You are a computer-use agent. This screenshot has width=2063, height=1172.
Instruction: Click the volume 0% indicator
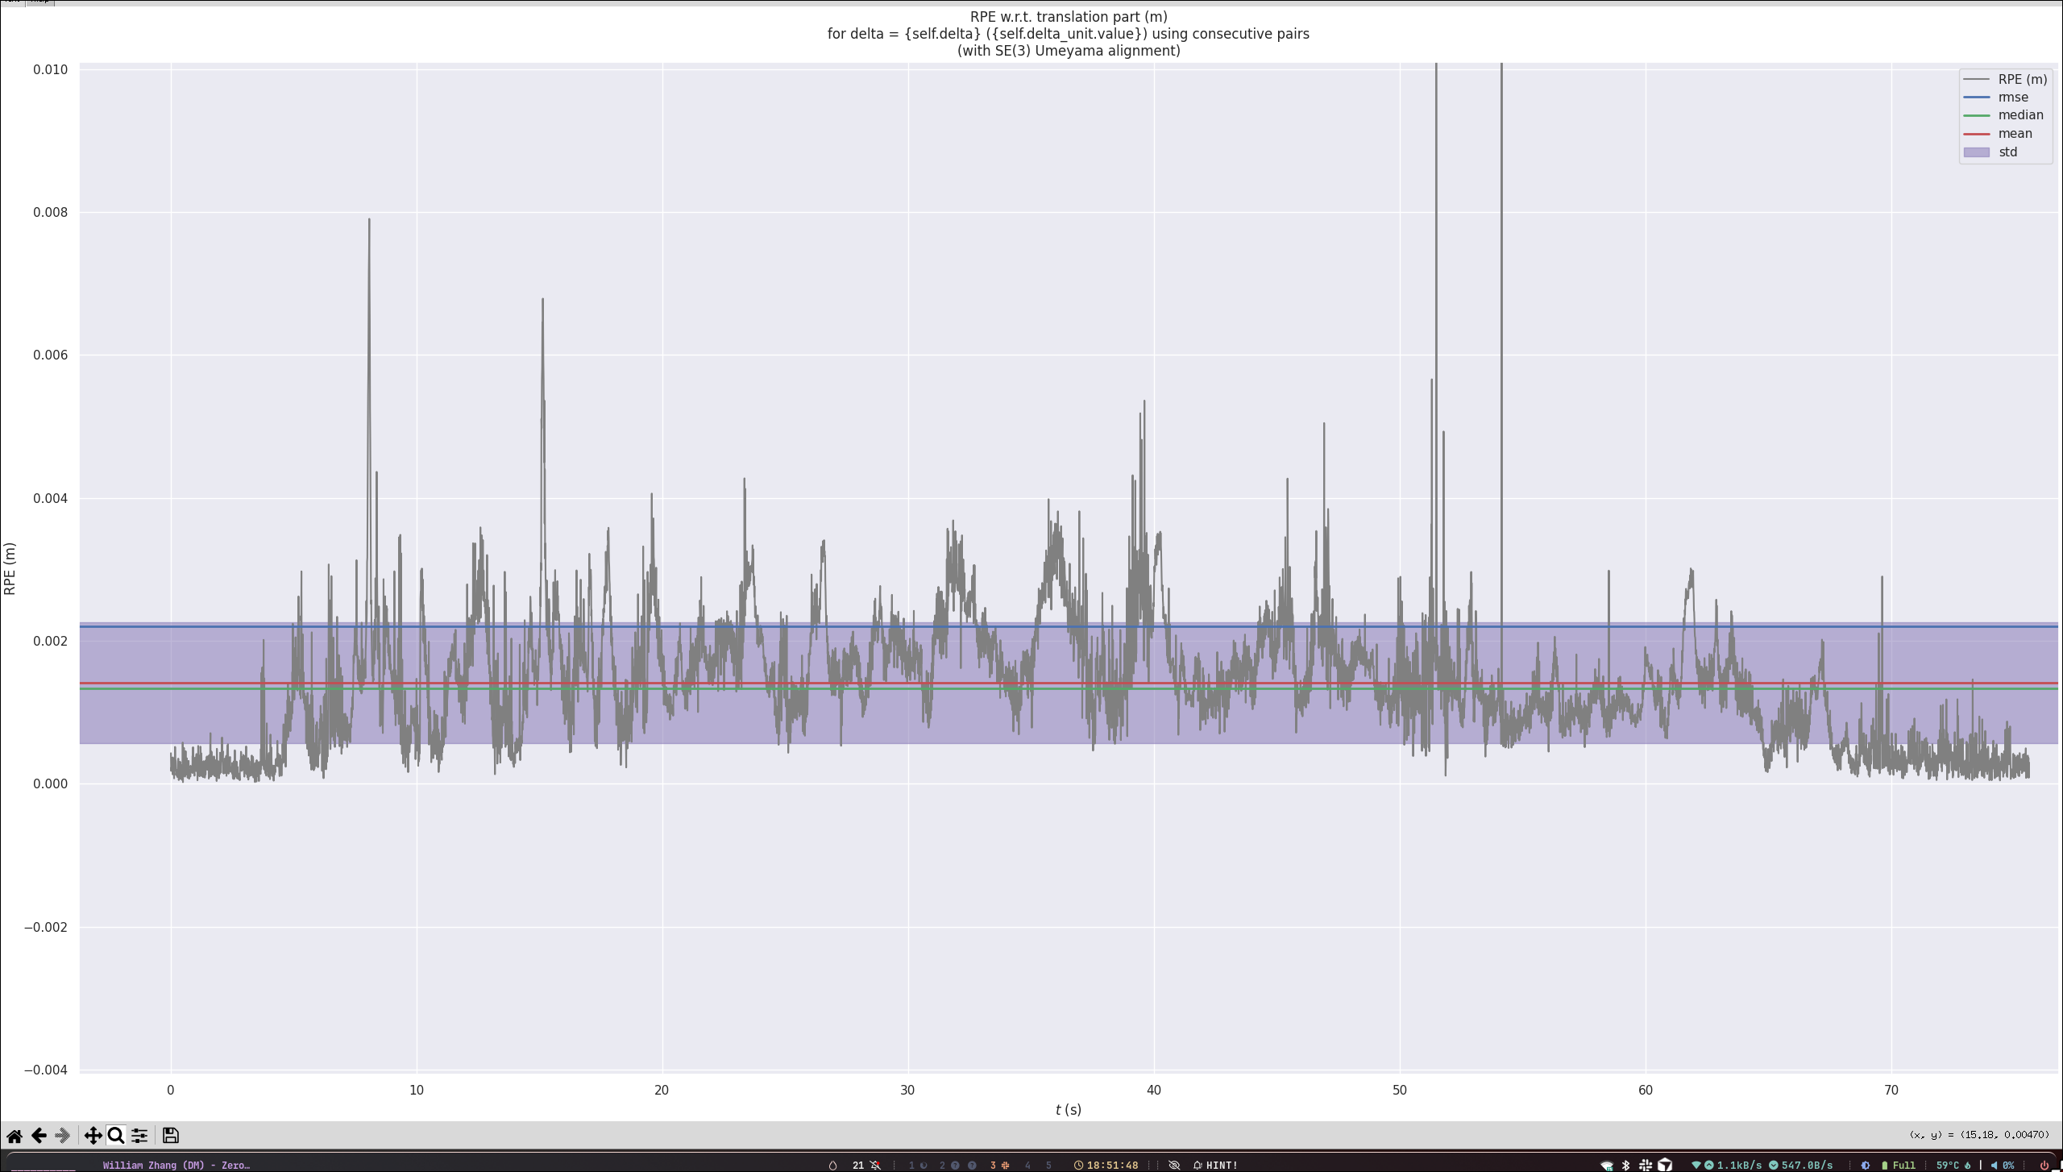pyautogui.click(x=2003, y=1165)
